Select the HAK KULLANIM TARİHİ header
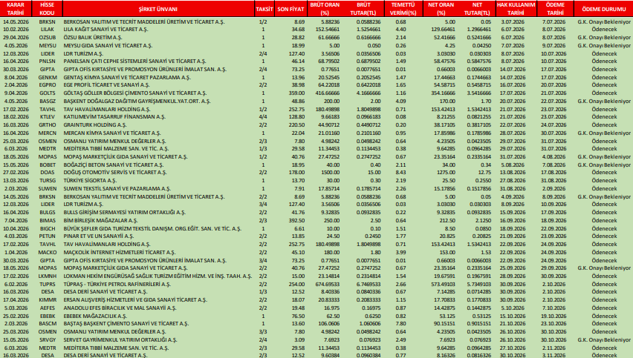This screenshot has width=633, height=358. (x=516, y=9)
